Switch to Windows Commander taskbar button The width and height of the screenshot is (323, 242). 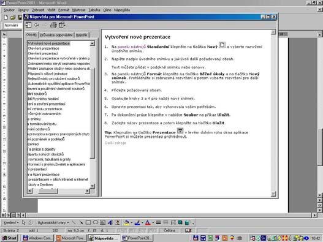37,238
